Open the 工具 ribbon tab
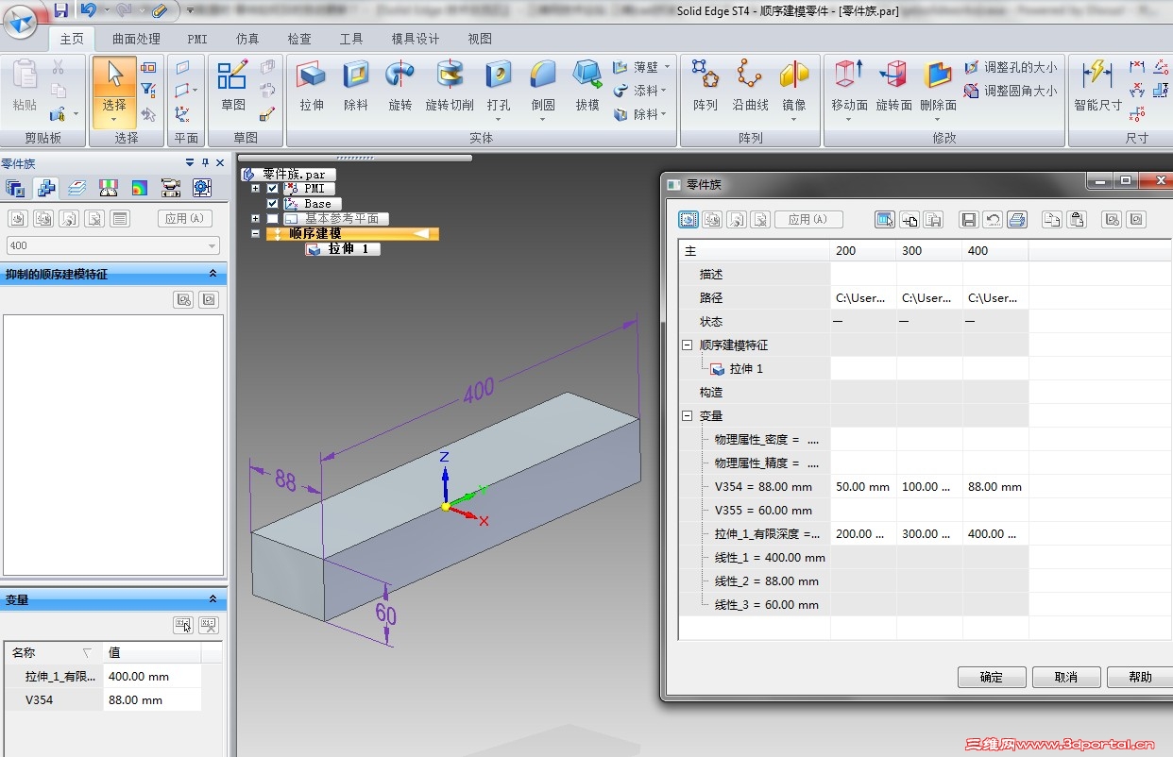 tap(351, 39)
